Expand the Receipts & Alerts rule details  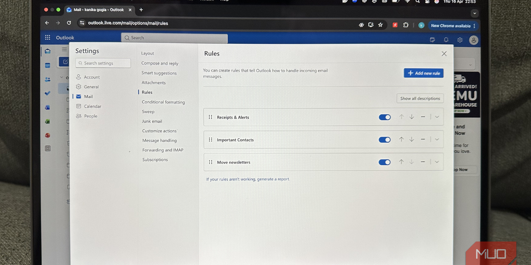pos(437,117)
